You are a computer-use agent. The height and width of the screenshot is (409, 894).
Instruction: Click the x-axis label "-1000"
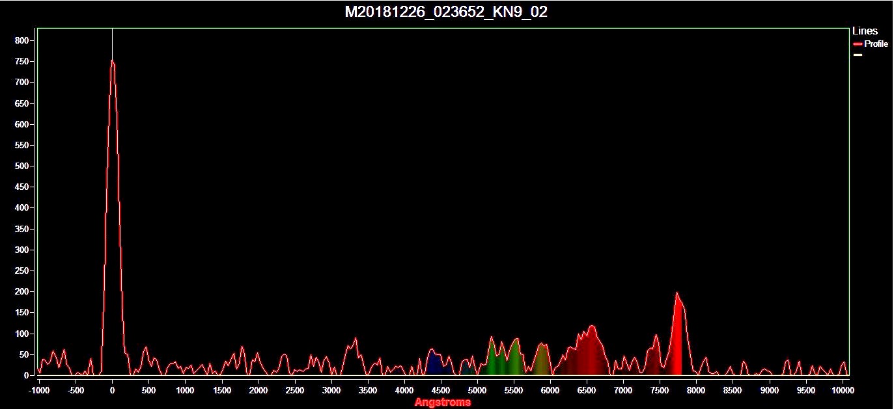tap(39, 390)
